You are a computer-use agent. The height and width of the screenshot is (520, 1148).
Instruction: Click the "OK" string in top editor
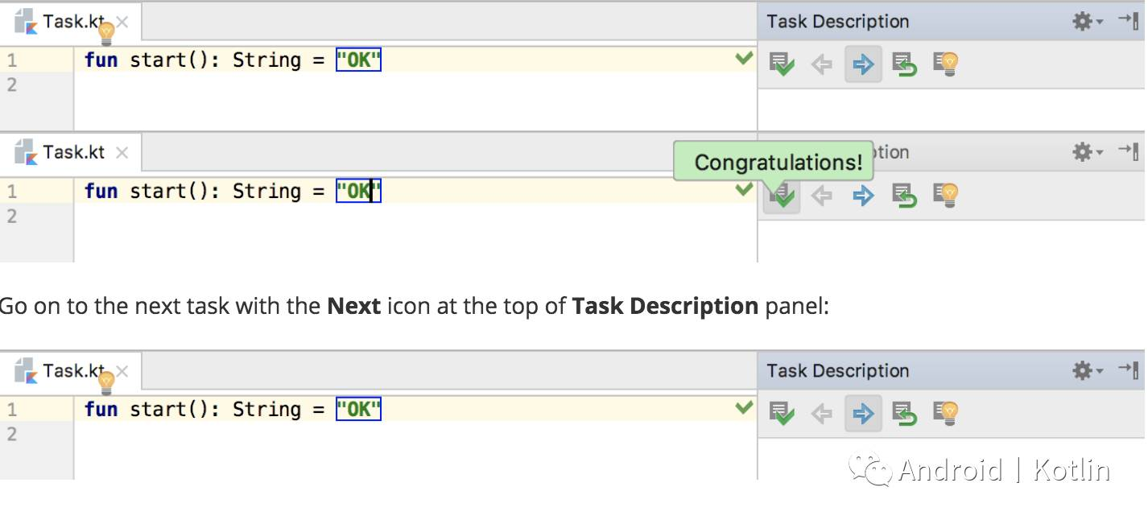(358, 60)
